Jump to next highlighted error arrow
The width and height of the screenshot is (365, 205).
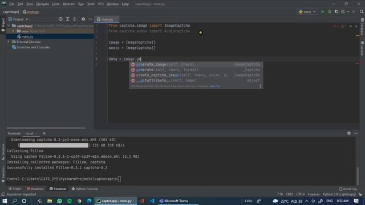(356, 26)
